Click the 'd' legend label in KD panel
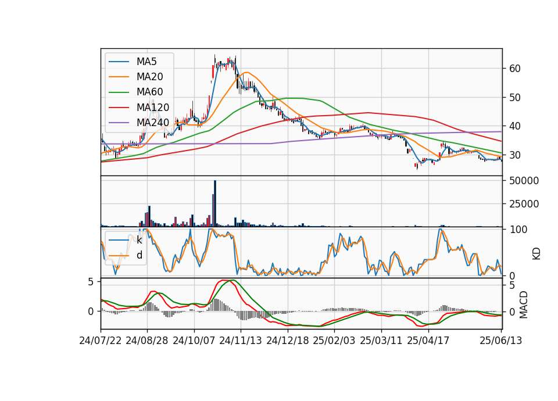Screen dimensions: 558x401 pos(139,255)
